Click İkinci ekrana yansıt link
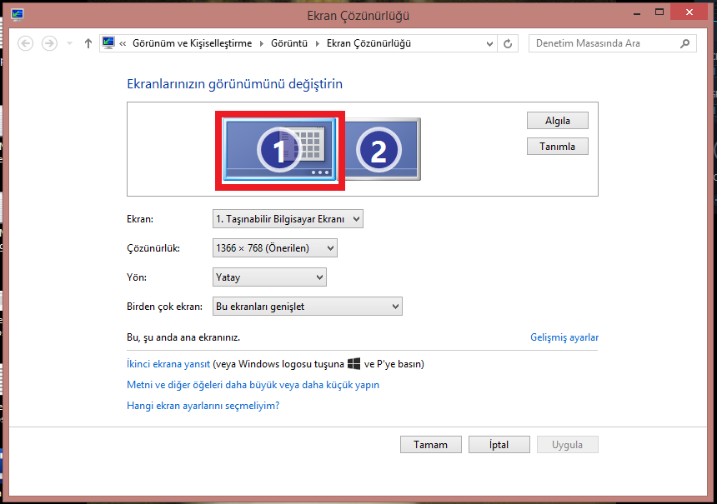The image size is (717, 504). point(168,364)
